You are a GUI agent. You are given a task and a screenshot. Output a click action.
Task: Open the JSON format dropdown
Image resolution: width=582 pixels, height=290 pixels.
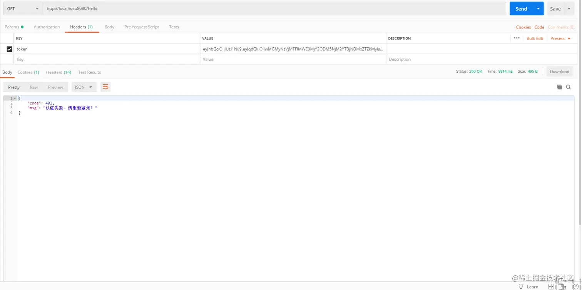pos(84,87)
